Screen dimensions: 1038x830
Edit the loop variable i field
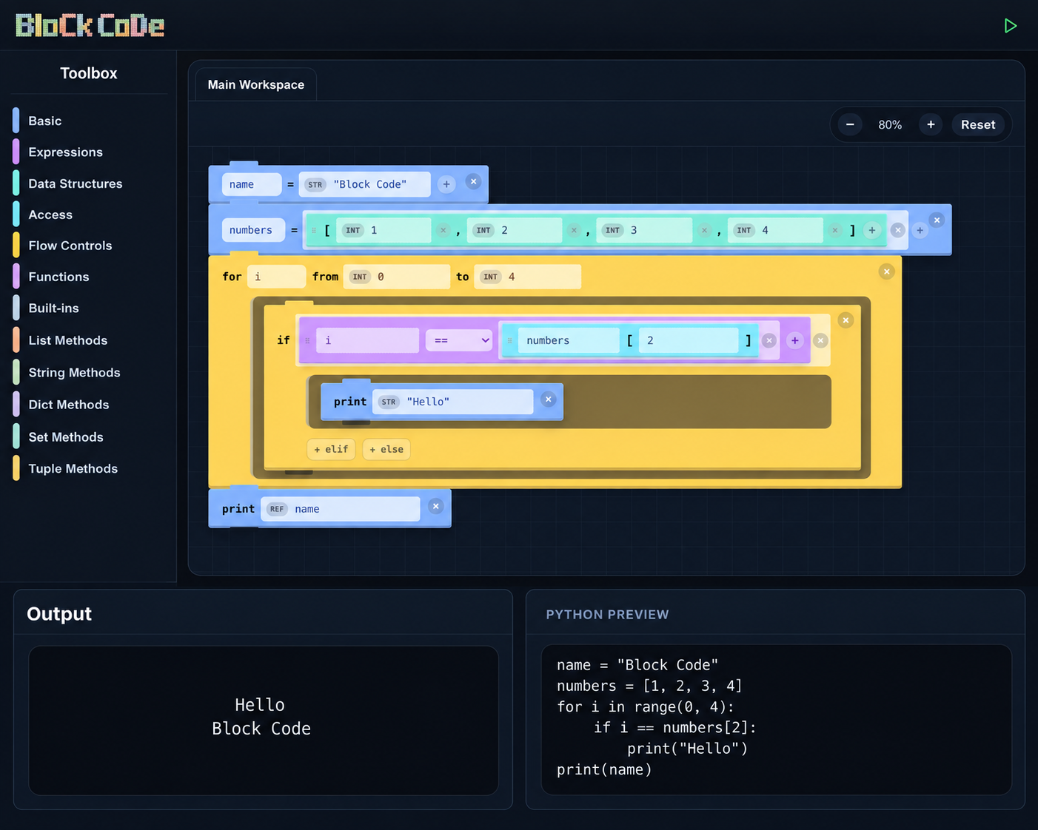276,277
